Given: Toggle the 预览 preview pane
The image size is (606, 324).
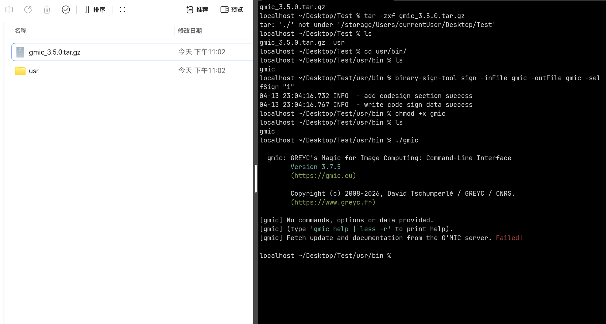Looking at the screenshot, I should [x=232, y=10].
